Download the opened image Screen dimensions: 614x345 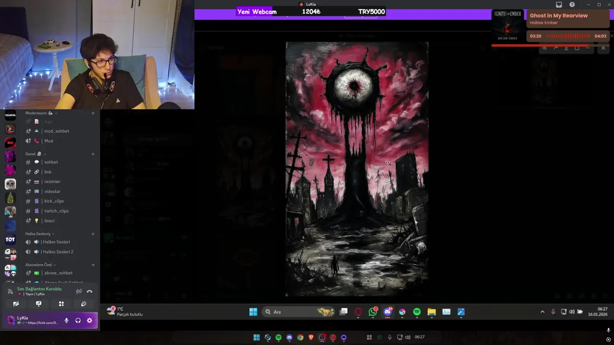[x=566, y=48]
